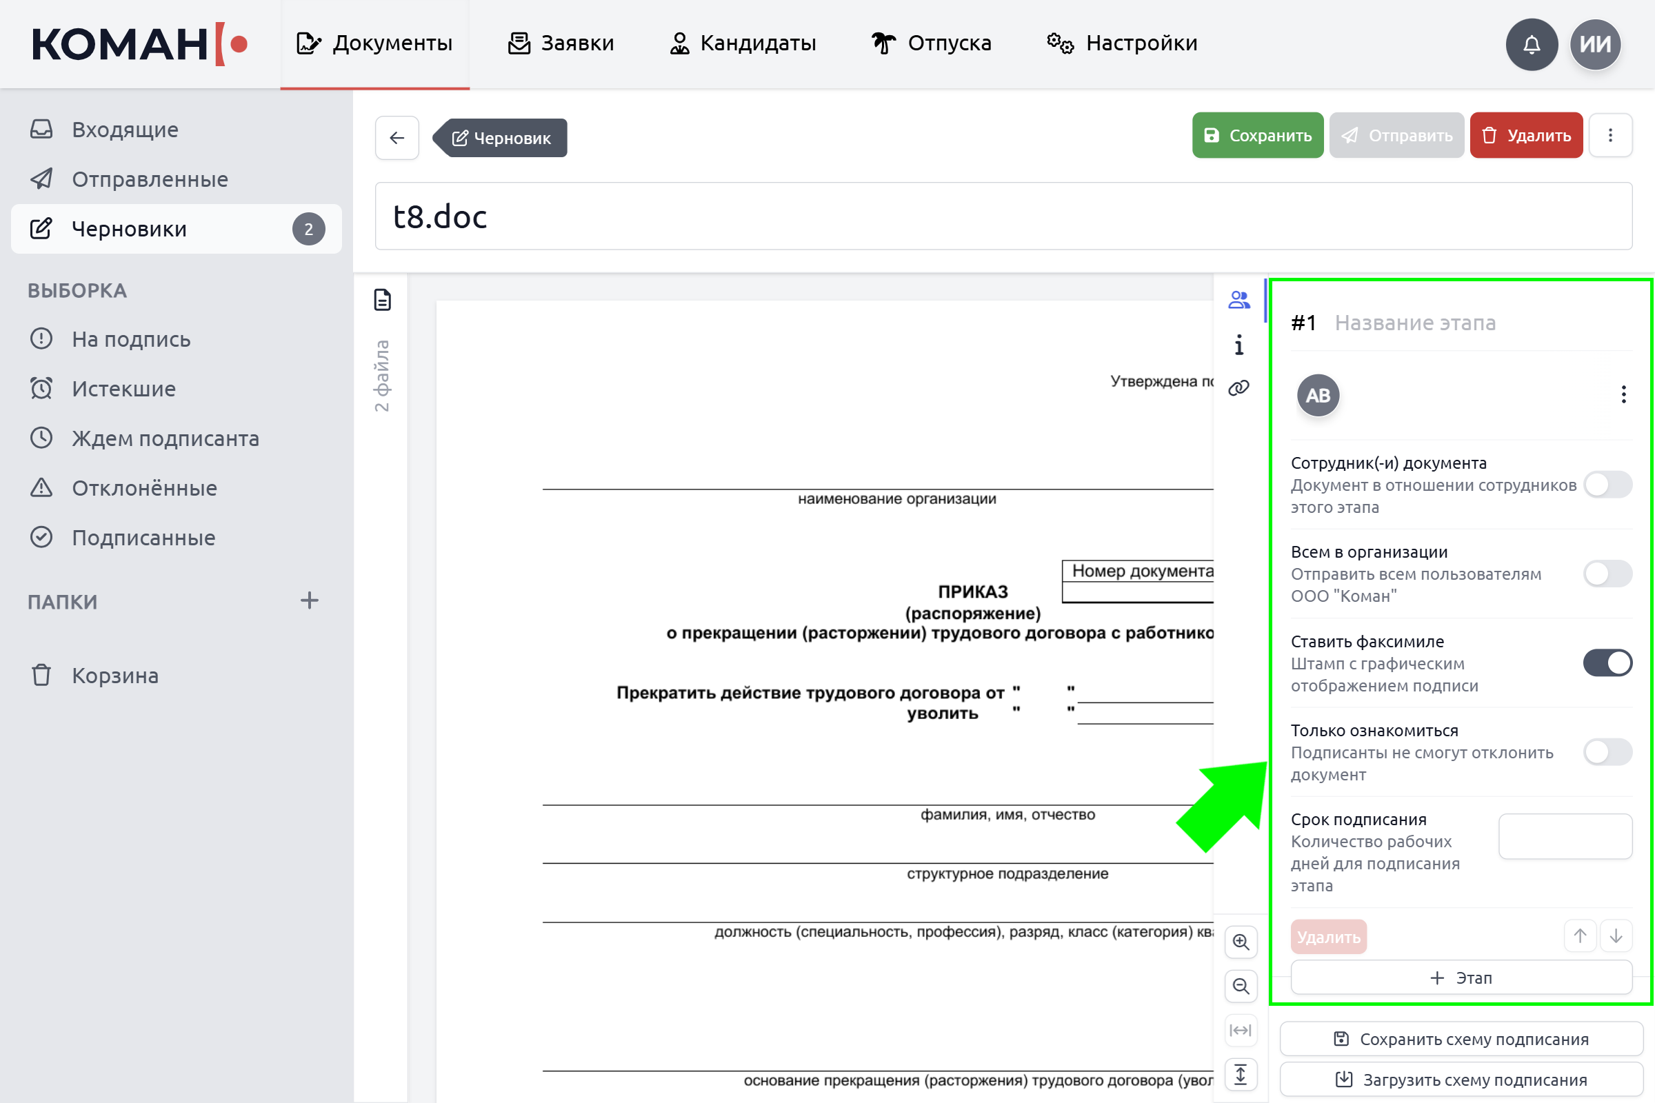Show Истекшие documents
Screen dimensions: 1655x1103
(176, 388)
